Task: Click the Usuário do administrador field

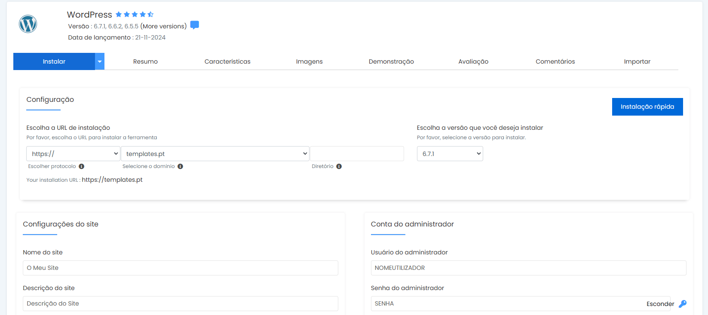Action: 528,268
